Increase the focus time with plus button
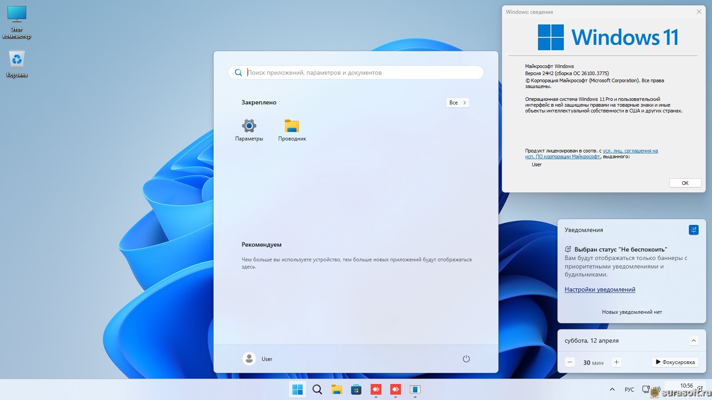 tap(616, 362)
